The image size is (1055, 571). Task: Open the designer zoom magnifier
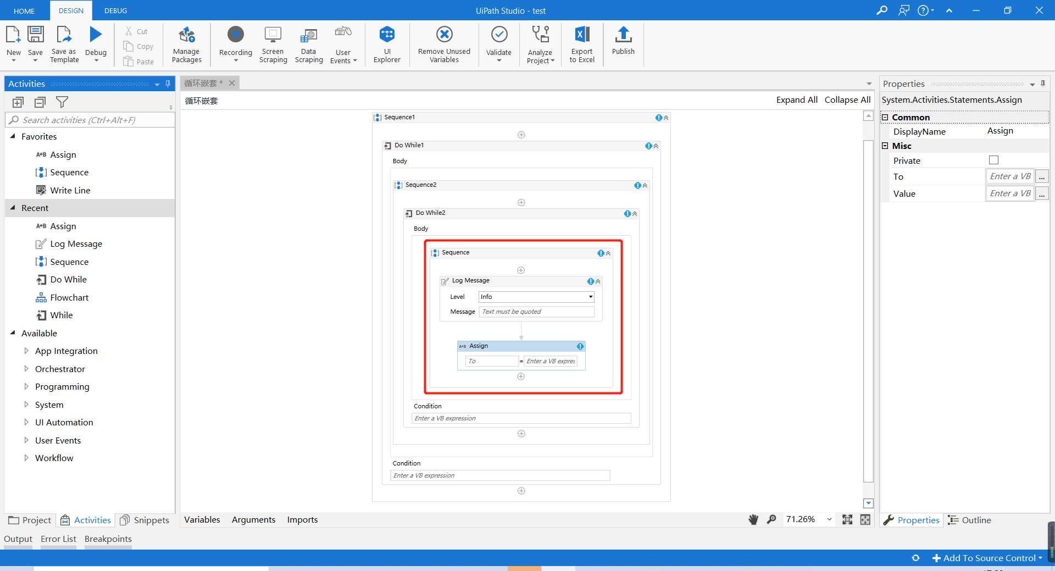click(x=771, y=519)
